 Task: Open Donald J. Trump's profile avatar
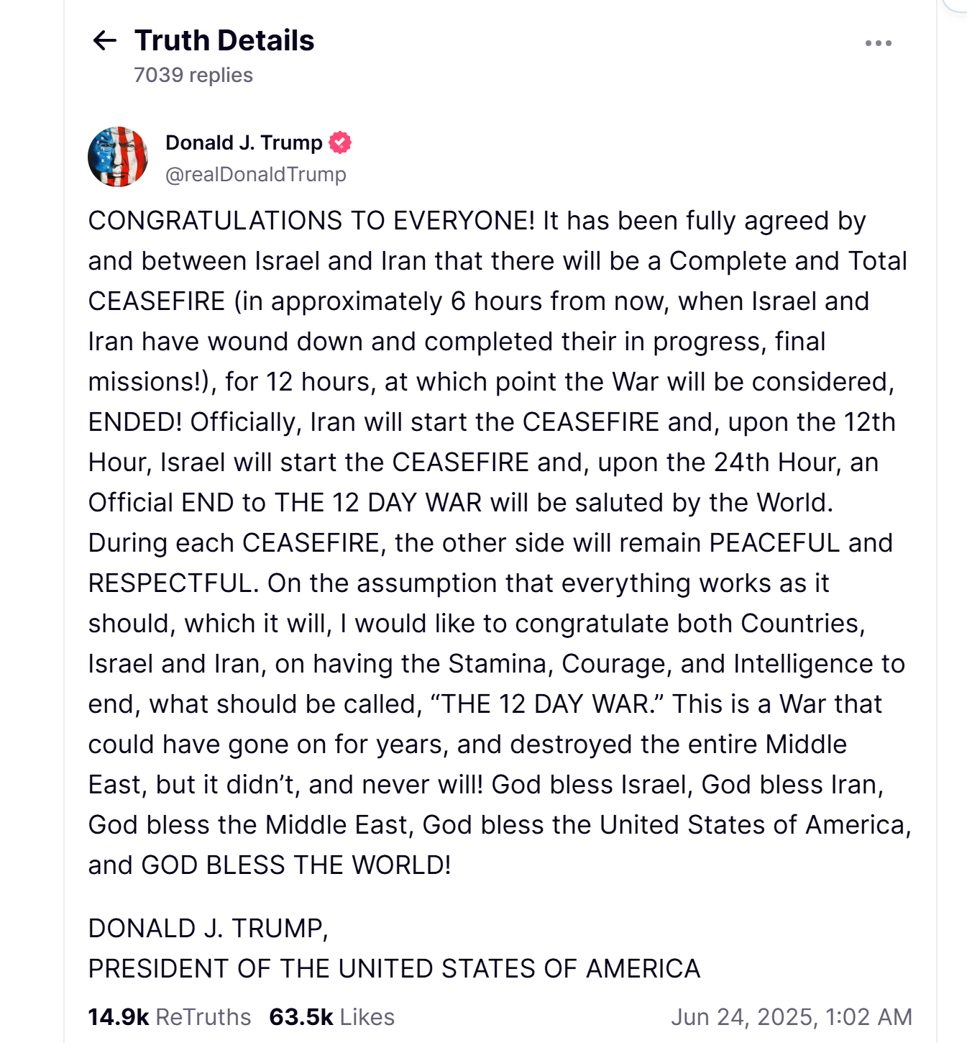point(118,157)
